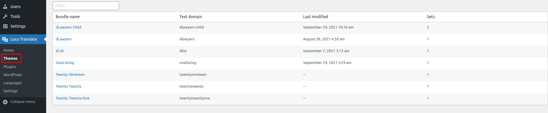This screenshot has width=548, height=113.
Task: Select the WordPress submenu entry
Action: 12,75
